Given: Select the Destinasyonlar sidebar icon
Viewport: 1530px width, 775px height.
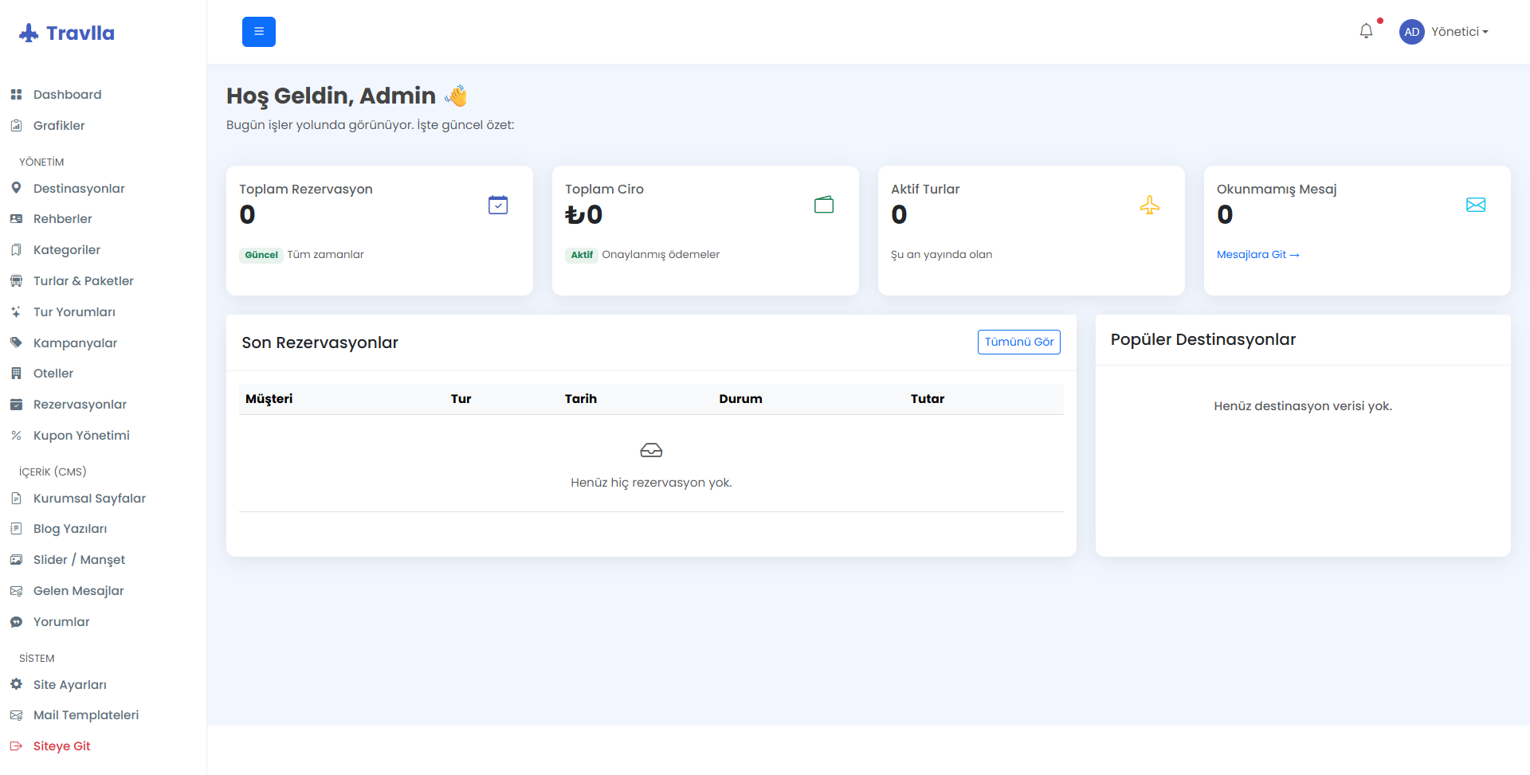Looking at the screenshot, I should [x=16, y=188].
